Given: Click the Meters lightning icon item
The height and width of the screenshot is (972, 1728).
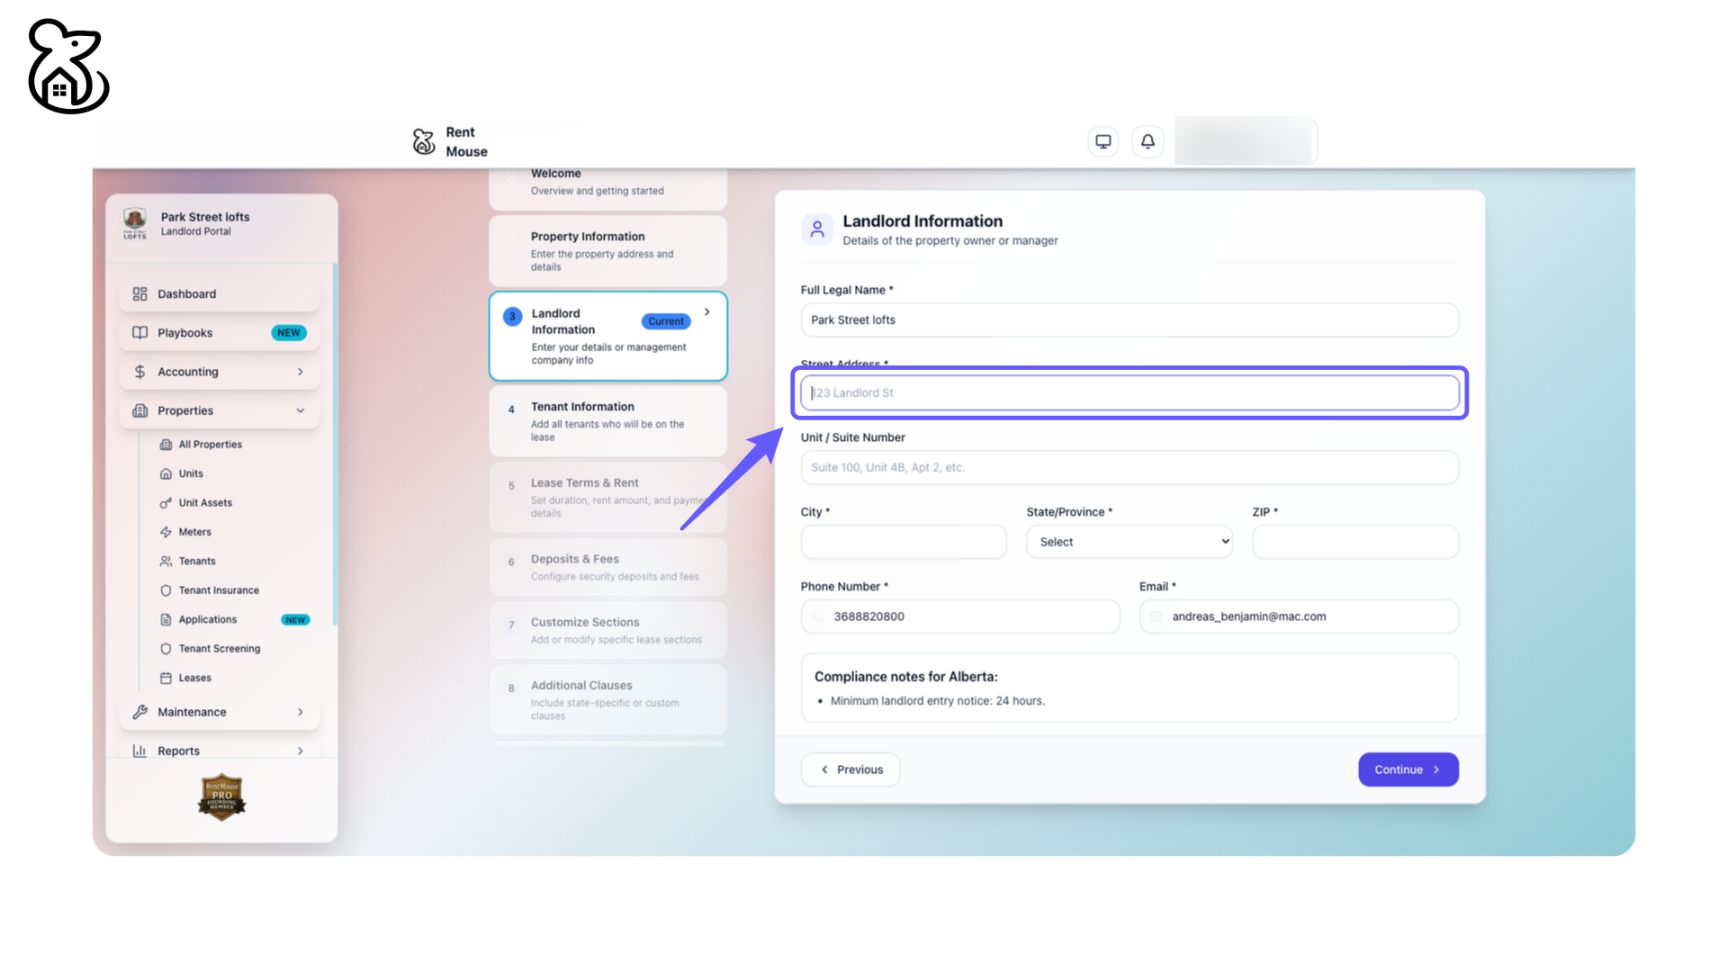Looking at the screenshot, I should point(193,532).
